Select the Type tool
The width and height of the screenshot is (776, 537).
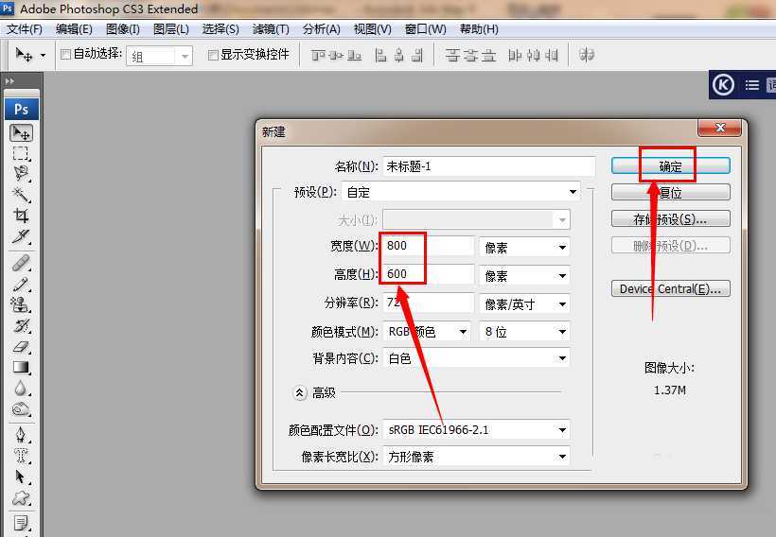(21, 455)
